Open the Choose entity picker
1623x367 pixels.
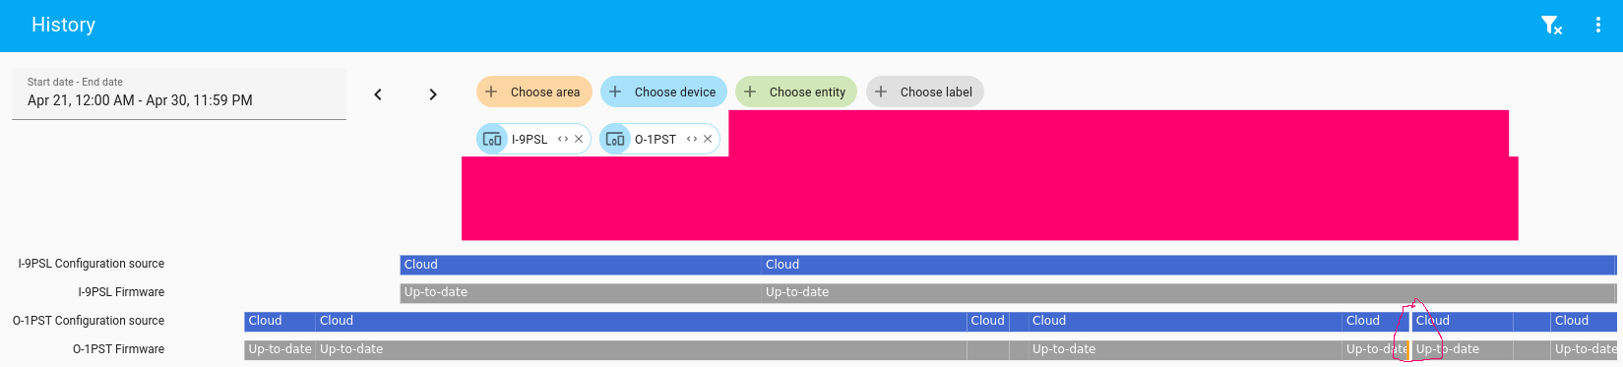[x=796, y=92]
